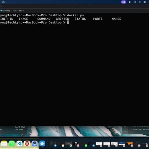Open Notes from the Dock
The height and width of the screenshot is (149, 149).
4,144
